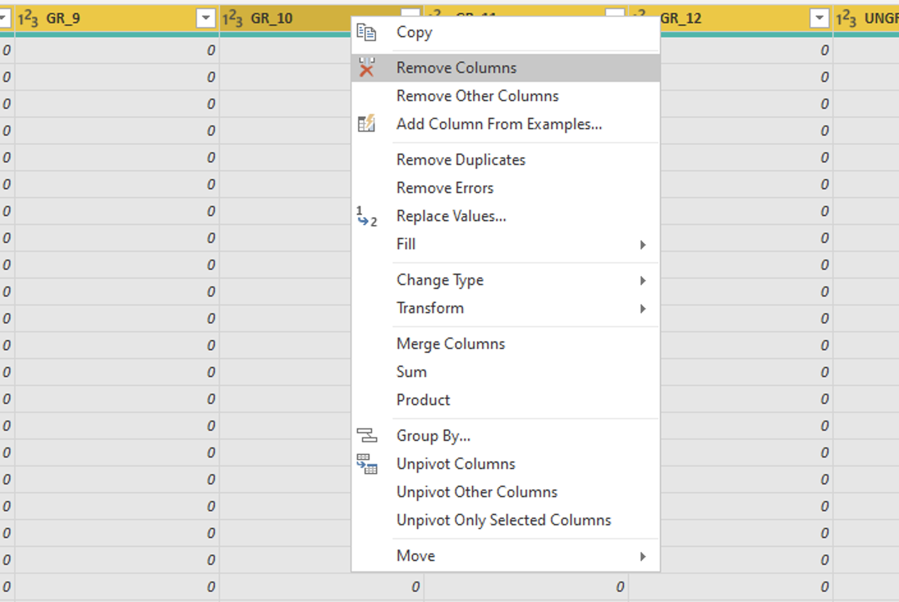Expand the Fill submenu
Viewport: 899px width, 602px height.
point(643,245)
